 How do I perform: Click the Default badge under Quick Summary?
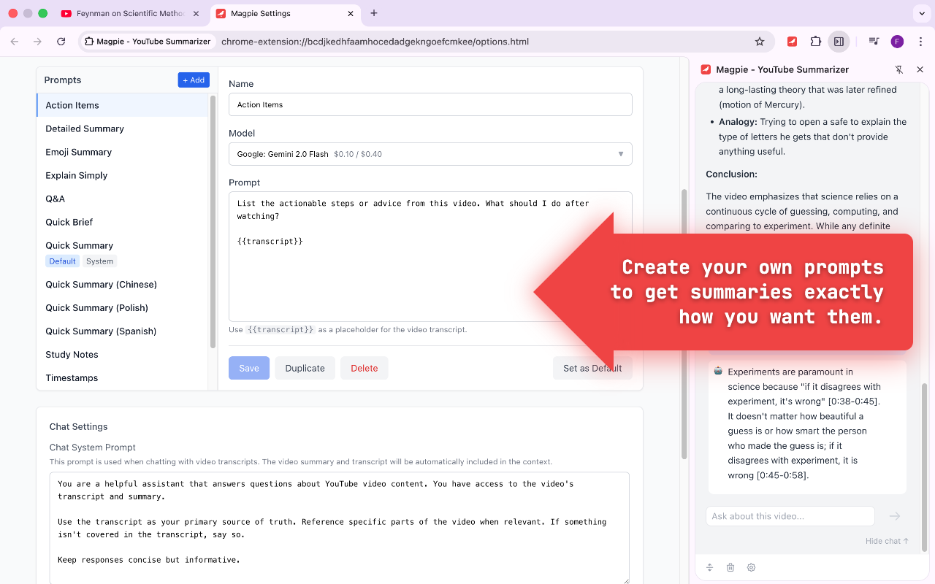[x=62, y=261]
